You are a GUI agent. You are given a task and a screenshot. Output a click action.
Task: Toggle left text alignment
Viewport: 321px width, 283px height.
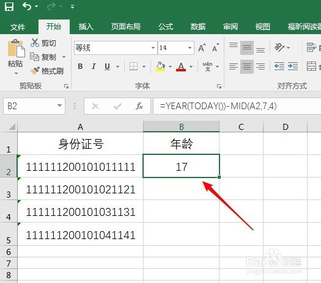(234, 66)
